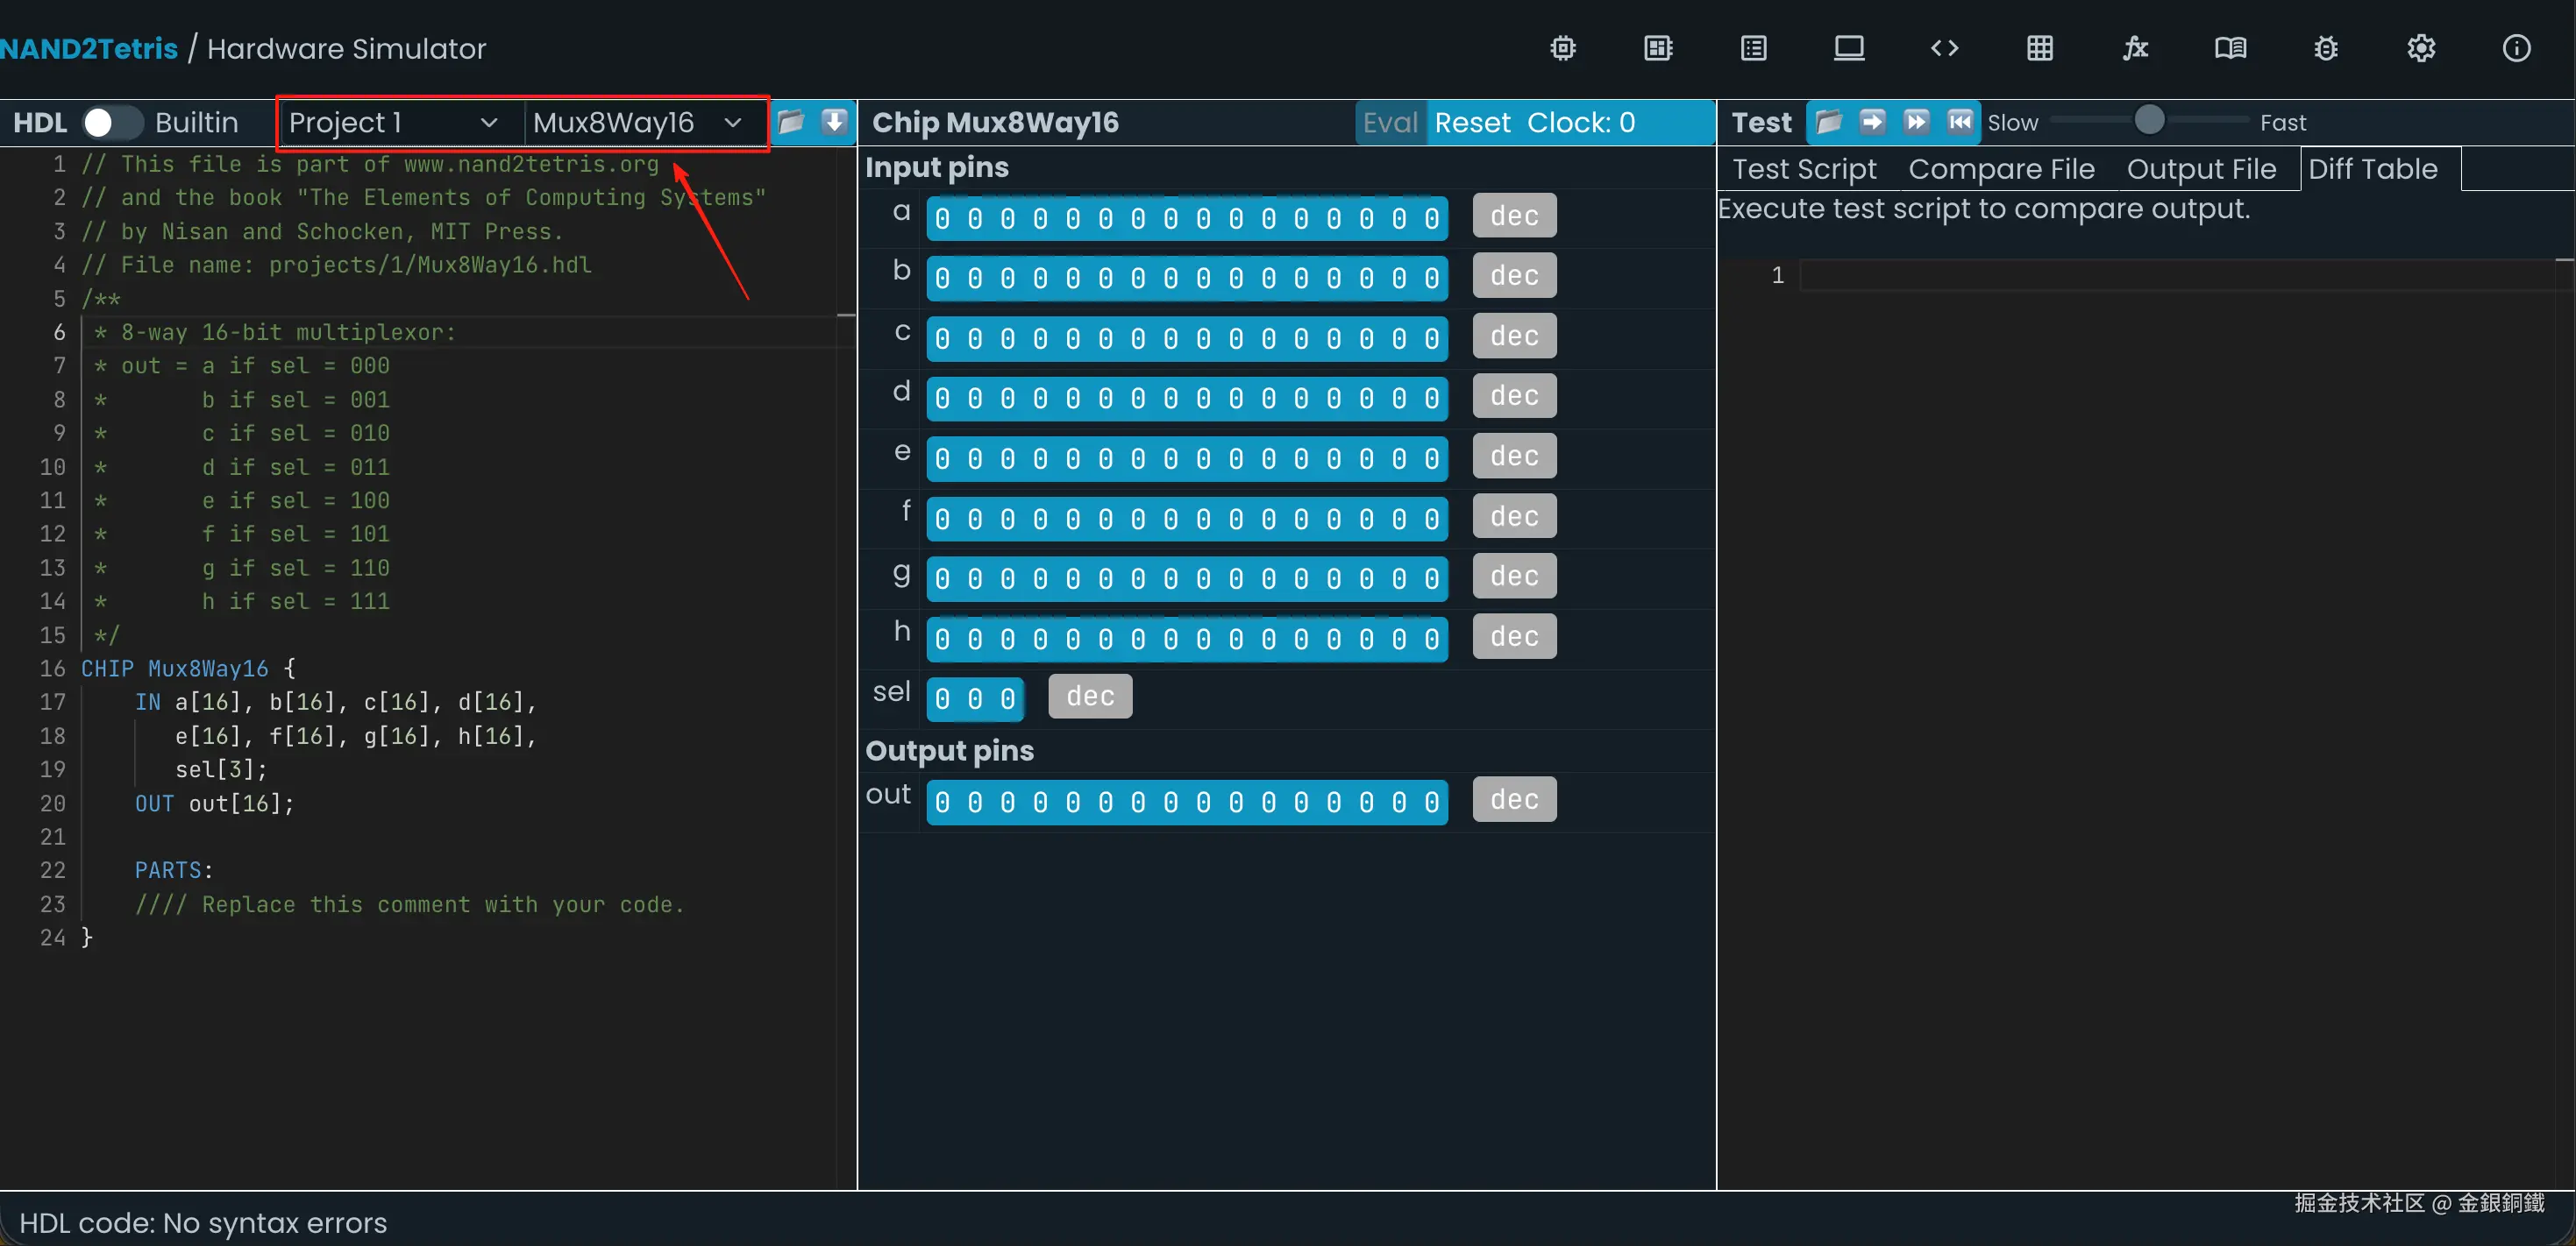Click the info circle icon
This screenshot has width=2576, height=1246.
pos(2516,48)
